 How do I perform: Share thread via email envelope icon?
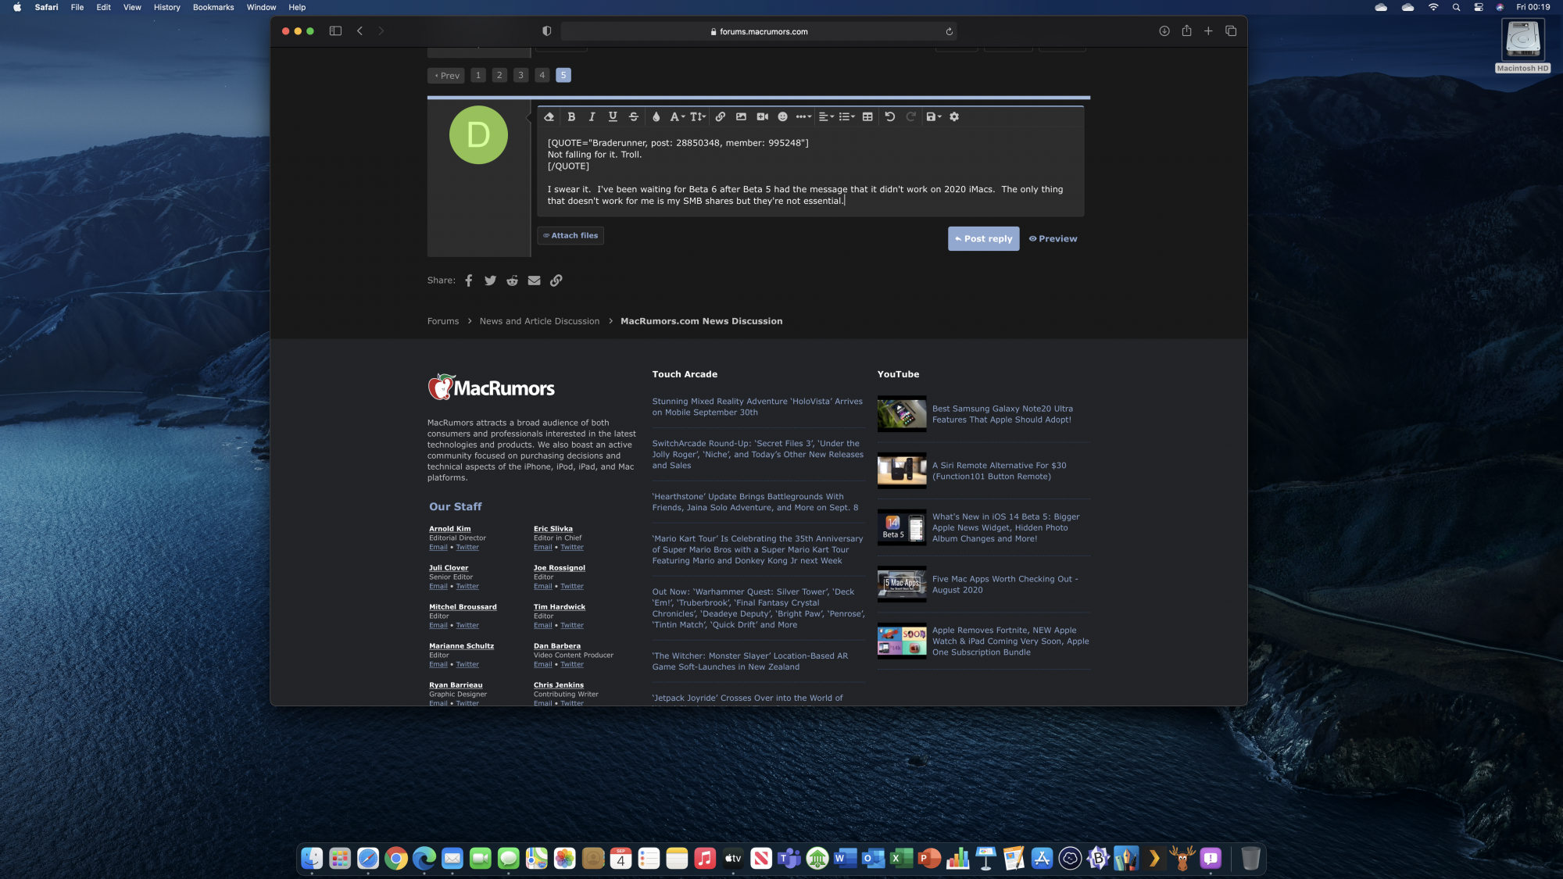tap(534, 280)
